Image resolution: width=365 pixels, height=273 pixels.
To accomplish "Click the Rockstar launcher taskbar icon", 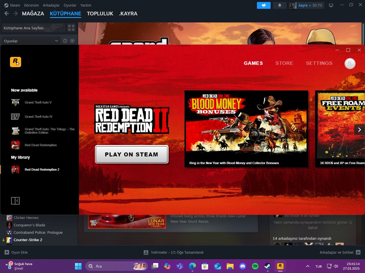I will point(280,266).
